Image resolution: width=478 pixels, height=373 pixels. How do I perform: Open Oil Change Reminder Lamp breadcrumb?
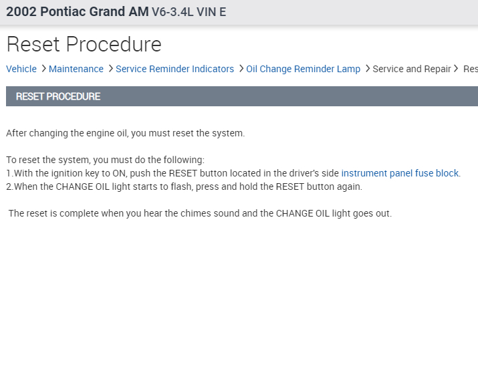coord(303,69)
